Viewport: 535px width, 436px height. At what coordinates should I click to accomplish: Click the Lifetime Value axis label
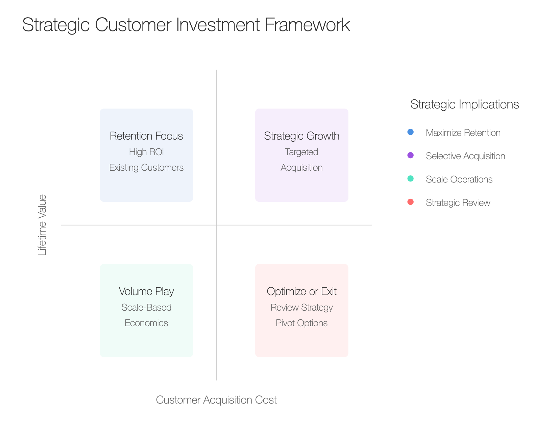click(x=42, y=225)
